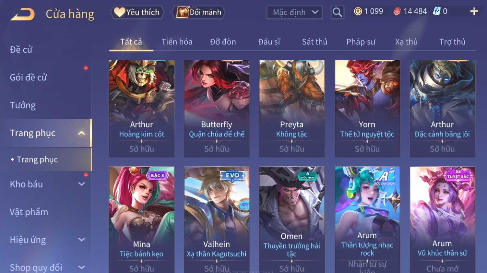487x273 pixels.
Task: Select Valhein Xạ thần Kagutsuchi skin card
Action: pyautogui.click(x=217, y=220)
